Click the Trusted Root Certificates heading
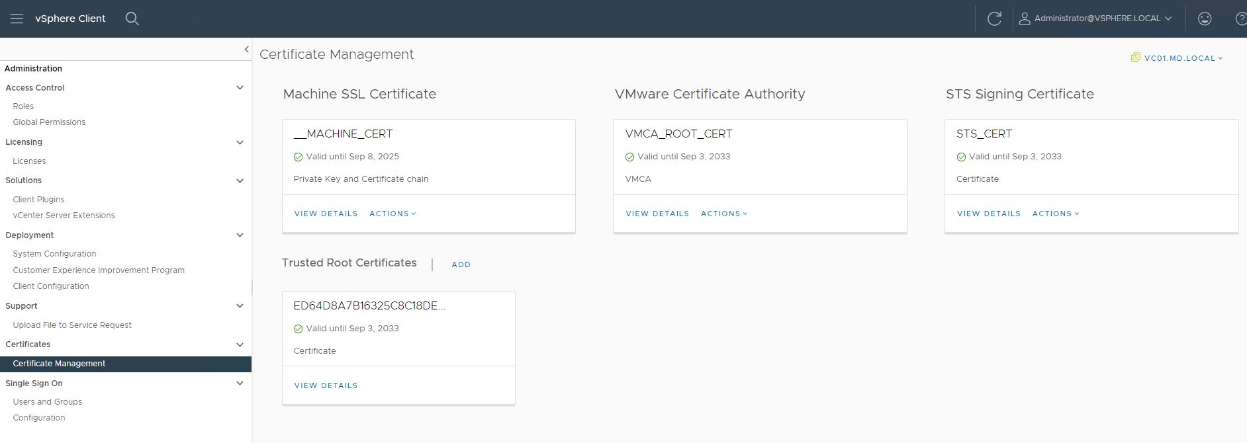The height and width of the screenshot is (443, 1247). [349, 263]
